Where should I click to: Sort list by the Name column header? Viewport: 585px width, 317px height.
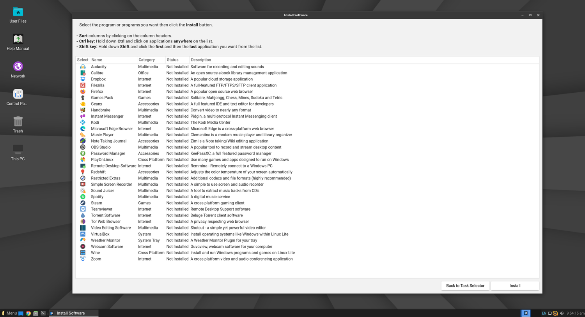tap(113, 60)
